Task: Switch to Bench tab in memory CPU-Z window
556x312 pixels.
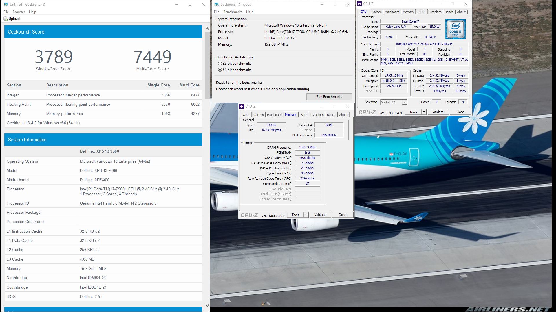Action: point(331,115)
